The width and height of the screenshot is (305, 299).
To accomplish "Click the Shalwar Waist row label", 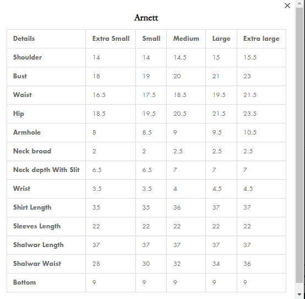I will point(37,264).
